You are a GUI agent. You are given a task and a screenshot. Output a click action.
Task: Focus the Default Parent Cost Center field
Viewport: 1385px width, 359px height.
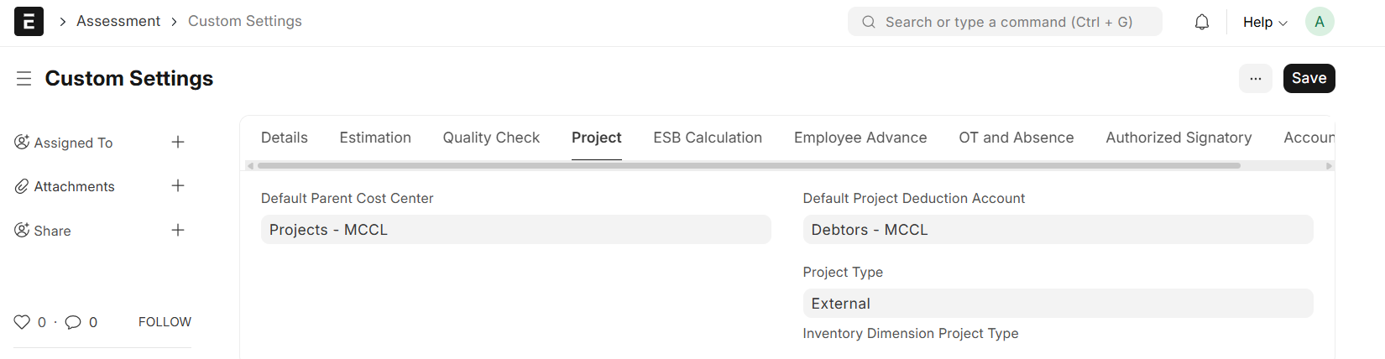point(515,230)
